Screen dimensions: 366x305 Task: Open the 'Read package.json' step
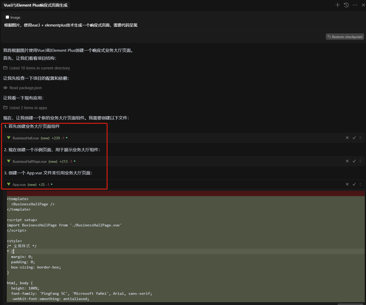(x=26, y=88)
